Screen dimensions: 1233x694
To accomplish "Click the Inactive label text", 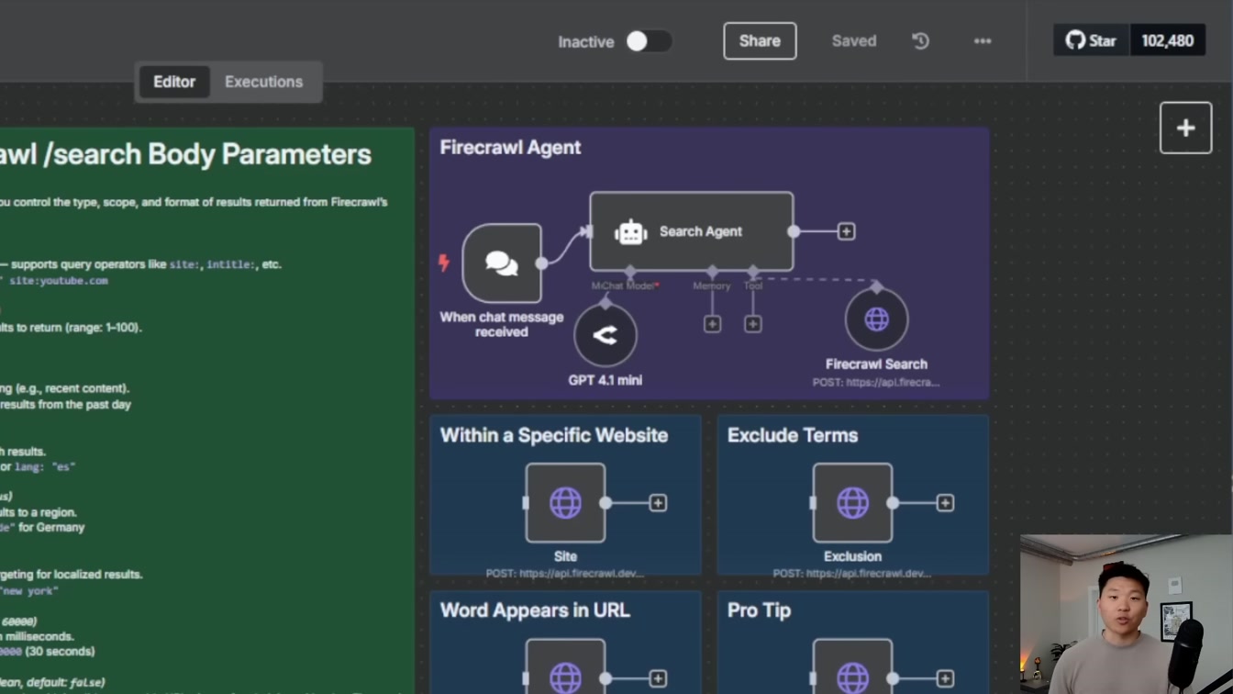I will coord(585,42).
